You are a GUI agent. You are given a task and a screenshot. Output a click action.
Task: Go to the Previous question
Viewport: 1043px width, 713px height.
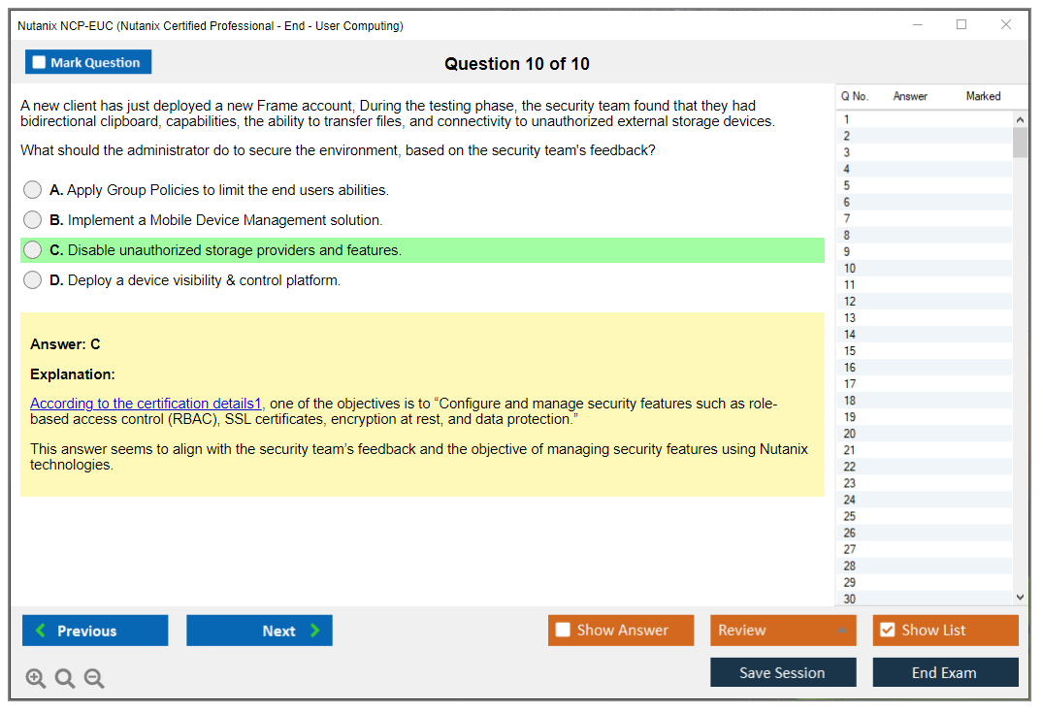(95, 631)
